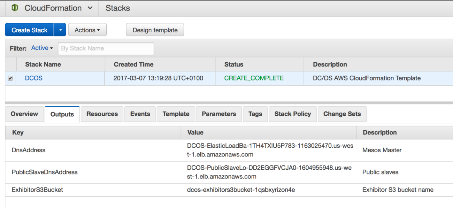Click the Stacks breadcrumb in header
The image size is (453, 208).
pyautogui.click(x=118, y=8)
